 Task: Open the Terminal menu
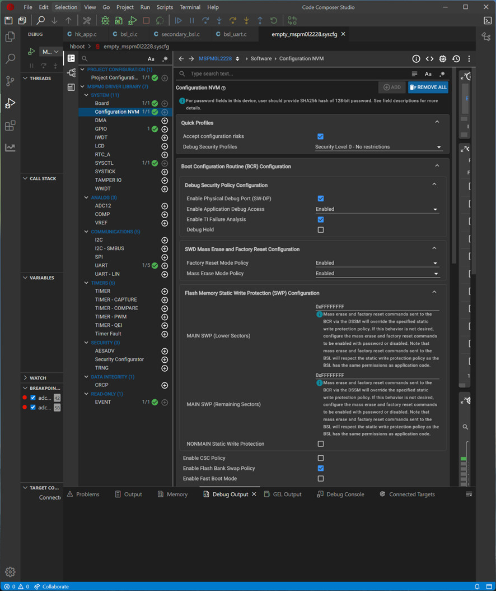pyautogui.click(x=190, y=7)
